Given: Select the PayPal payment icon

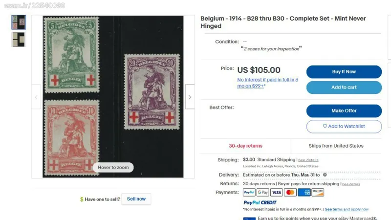Looking at the screenshot, I should coord(249,192).
